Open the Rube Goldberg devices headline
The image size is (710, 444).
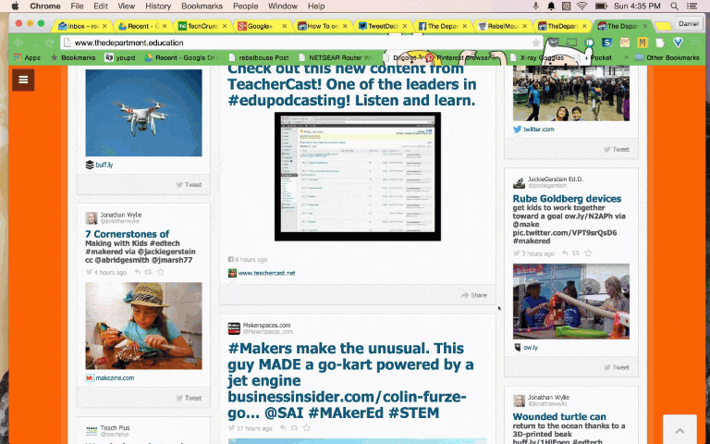click(567, 199)
